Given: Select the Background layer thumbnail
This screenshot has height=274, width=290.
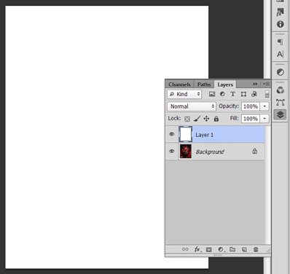Looking at the screenshot, I should tap(186, 151).
